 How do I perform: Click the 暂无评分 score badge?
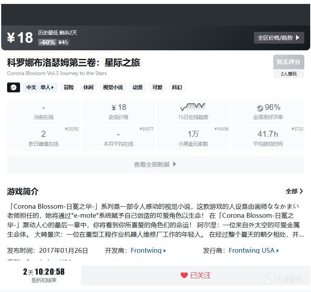(x=289, y=62)
